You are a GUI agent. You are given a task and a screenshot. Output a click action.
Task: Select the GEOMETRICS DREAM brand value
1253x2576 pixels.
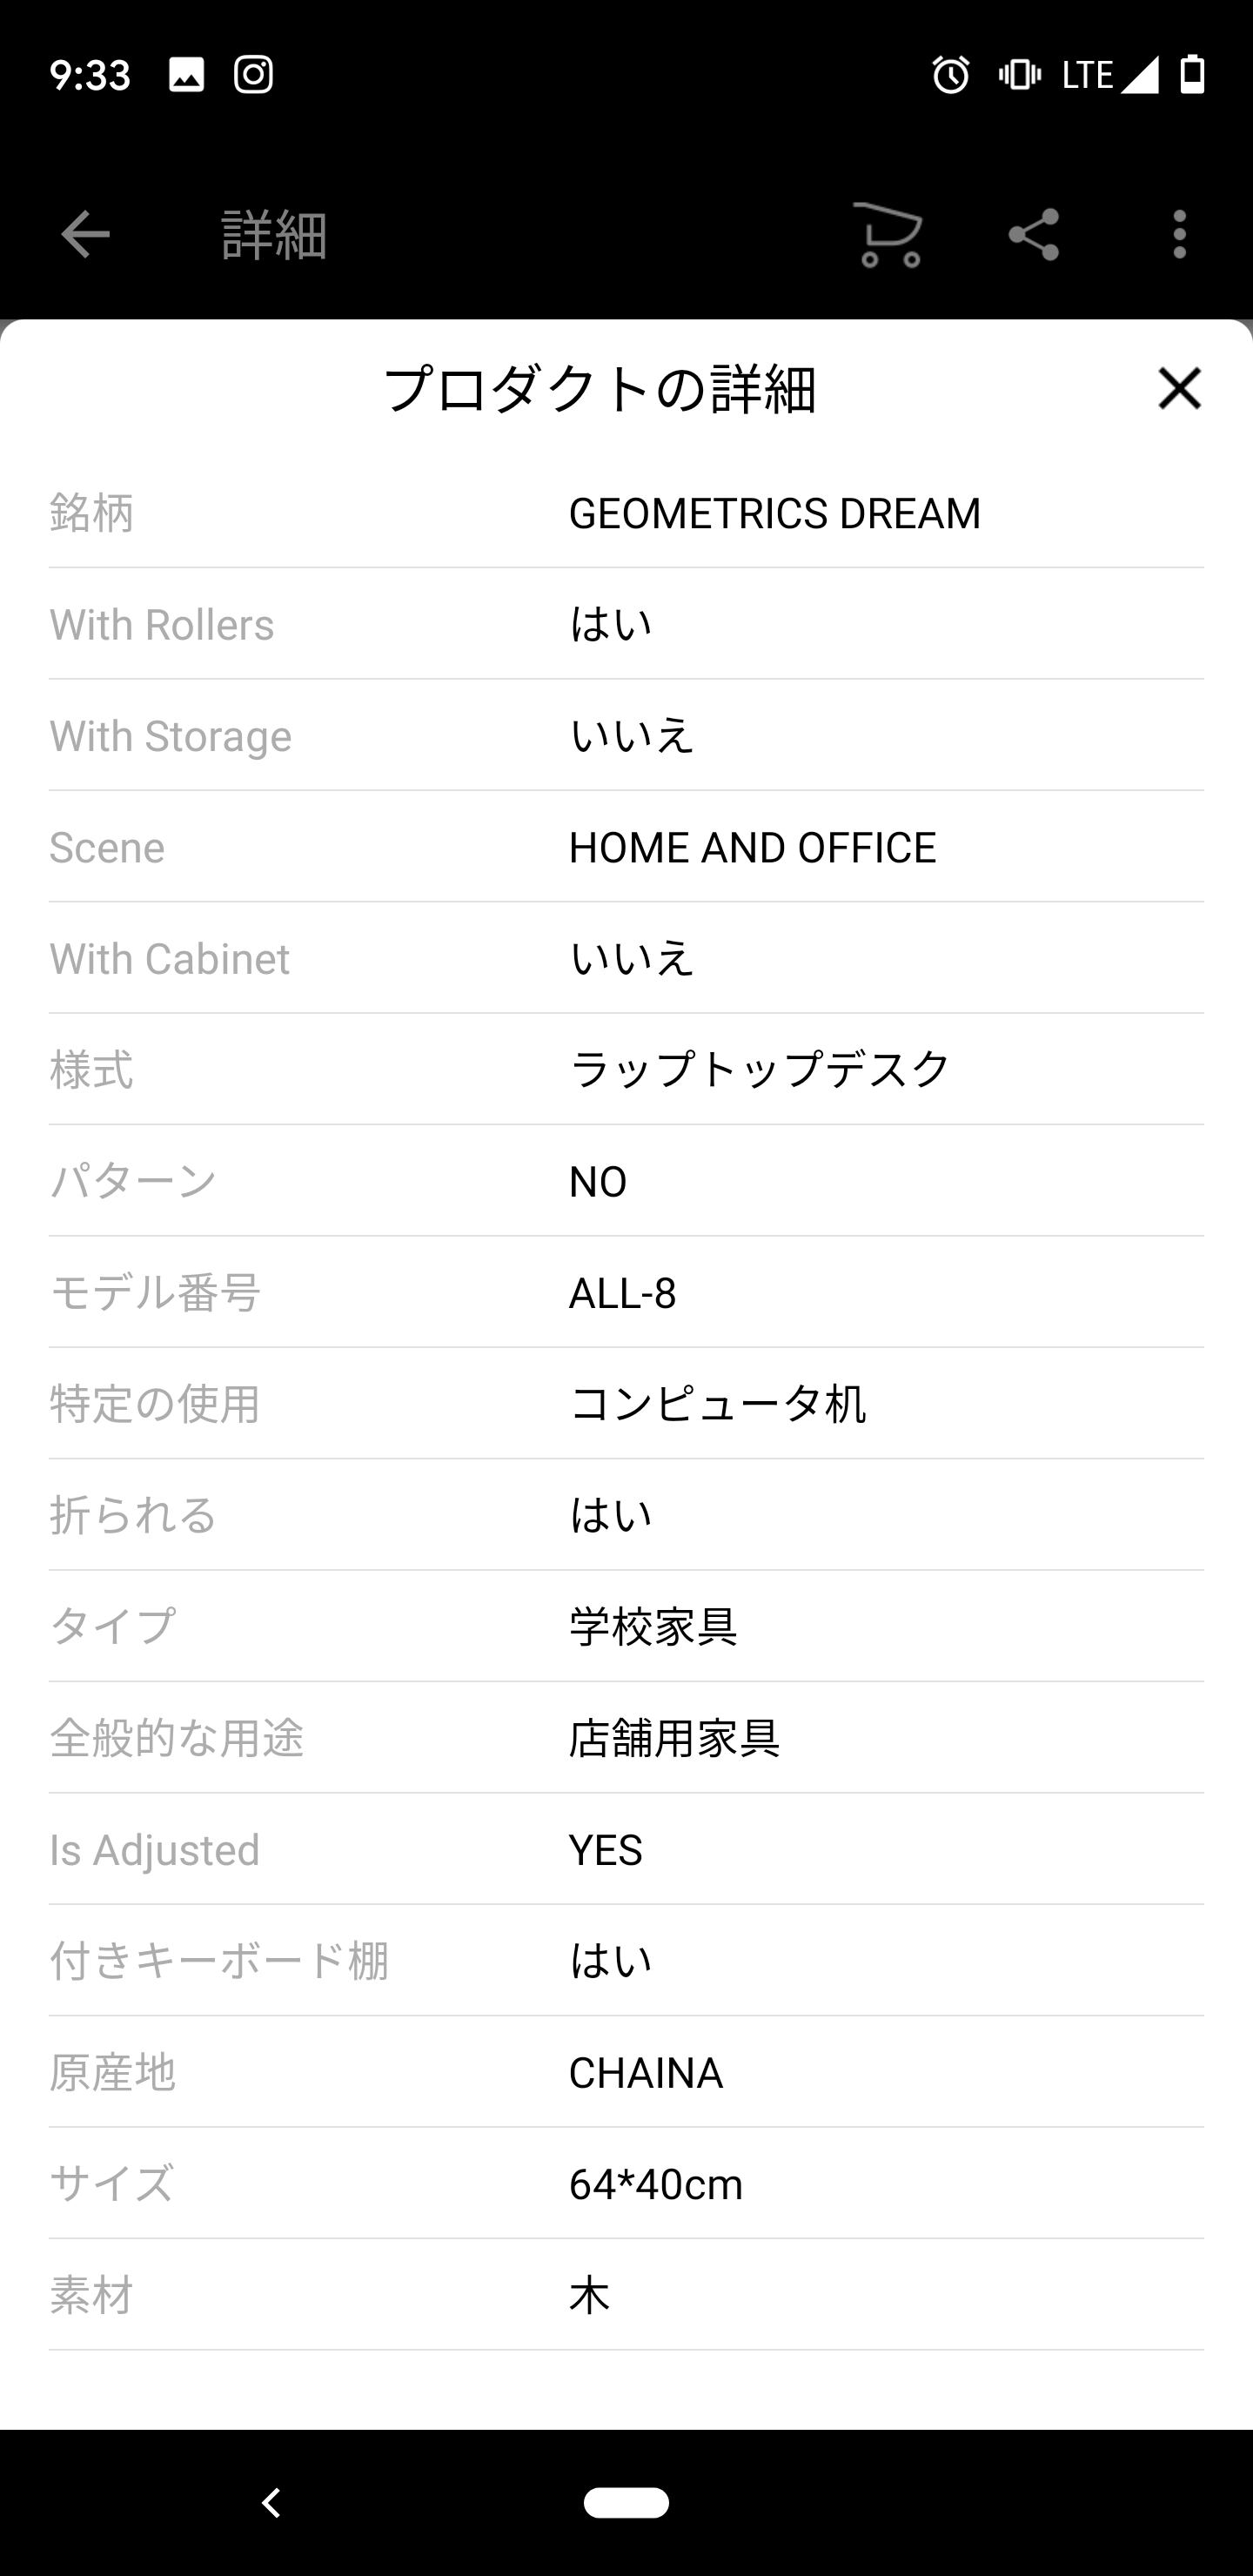[x=774, y=514]
